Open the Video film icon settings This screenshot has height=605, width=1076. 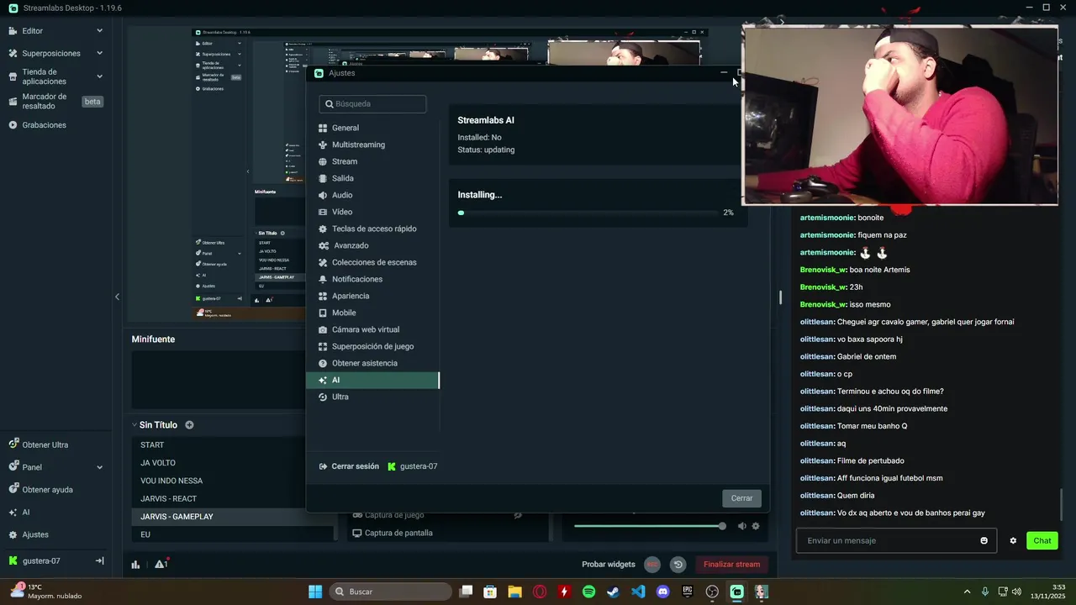point(323,212)
